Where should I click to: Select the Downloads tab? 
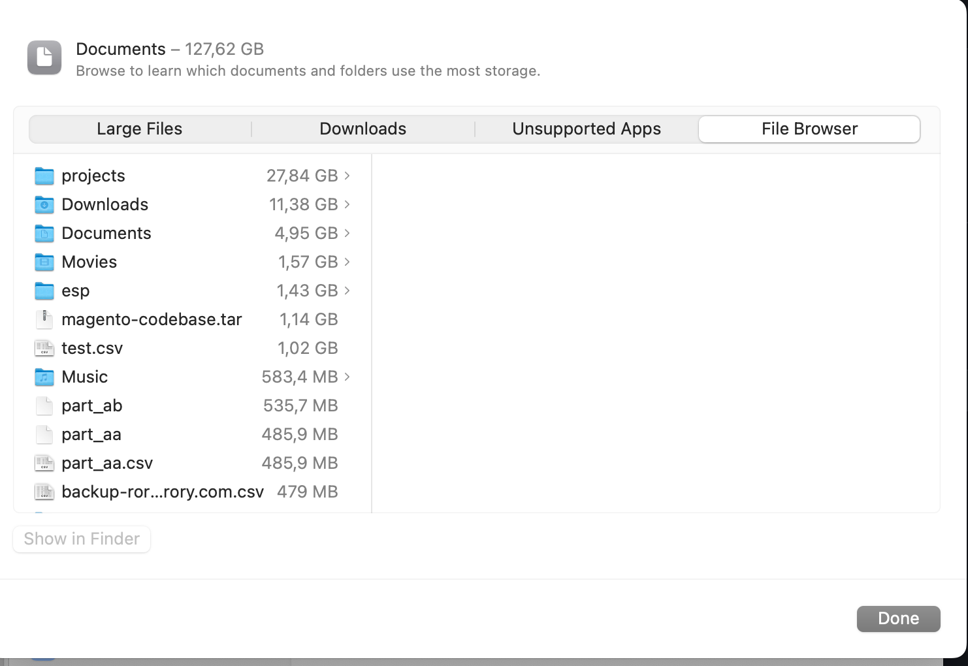[363, 129]
